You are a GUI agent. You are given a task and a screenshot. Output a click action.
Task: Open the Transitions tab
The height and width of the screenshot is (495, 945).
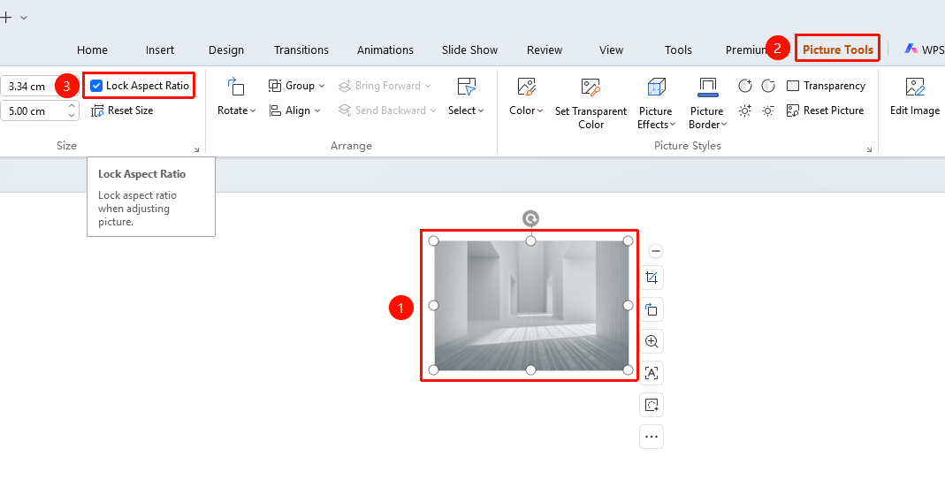[x=301, y=50]
